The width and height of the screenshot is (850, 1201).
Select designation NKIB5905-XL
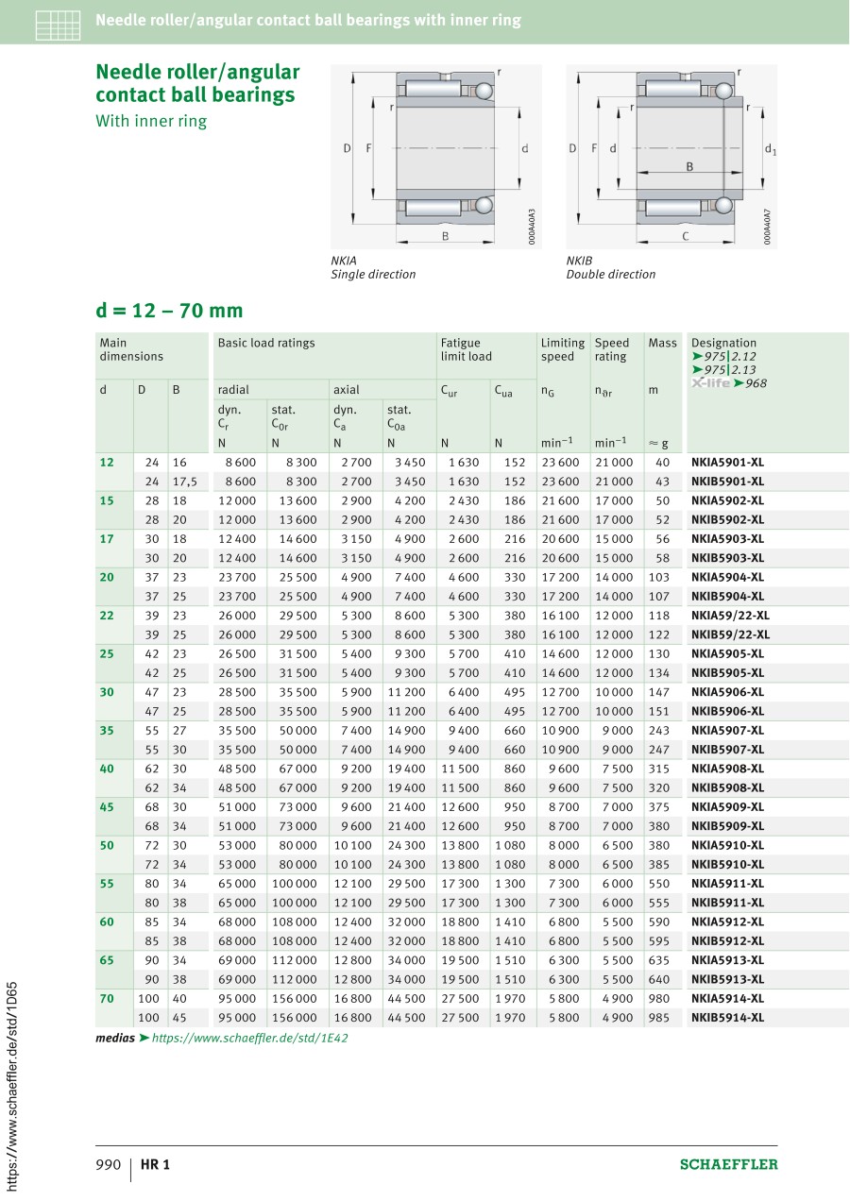[727, 673]
